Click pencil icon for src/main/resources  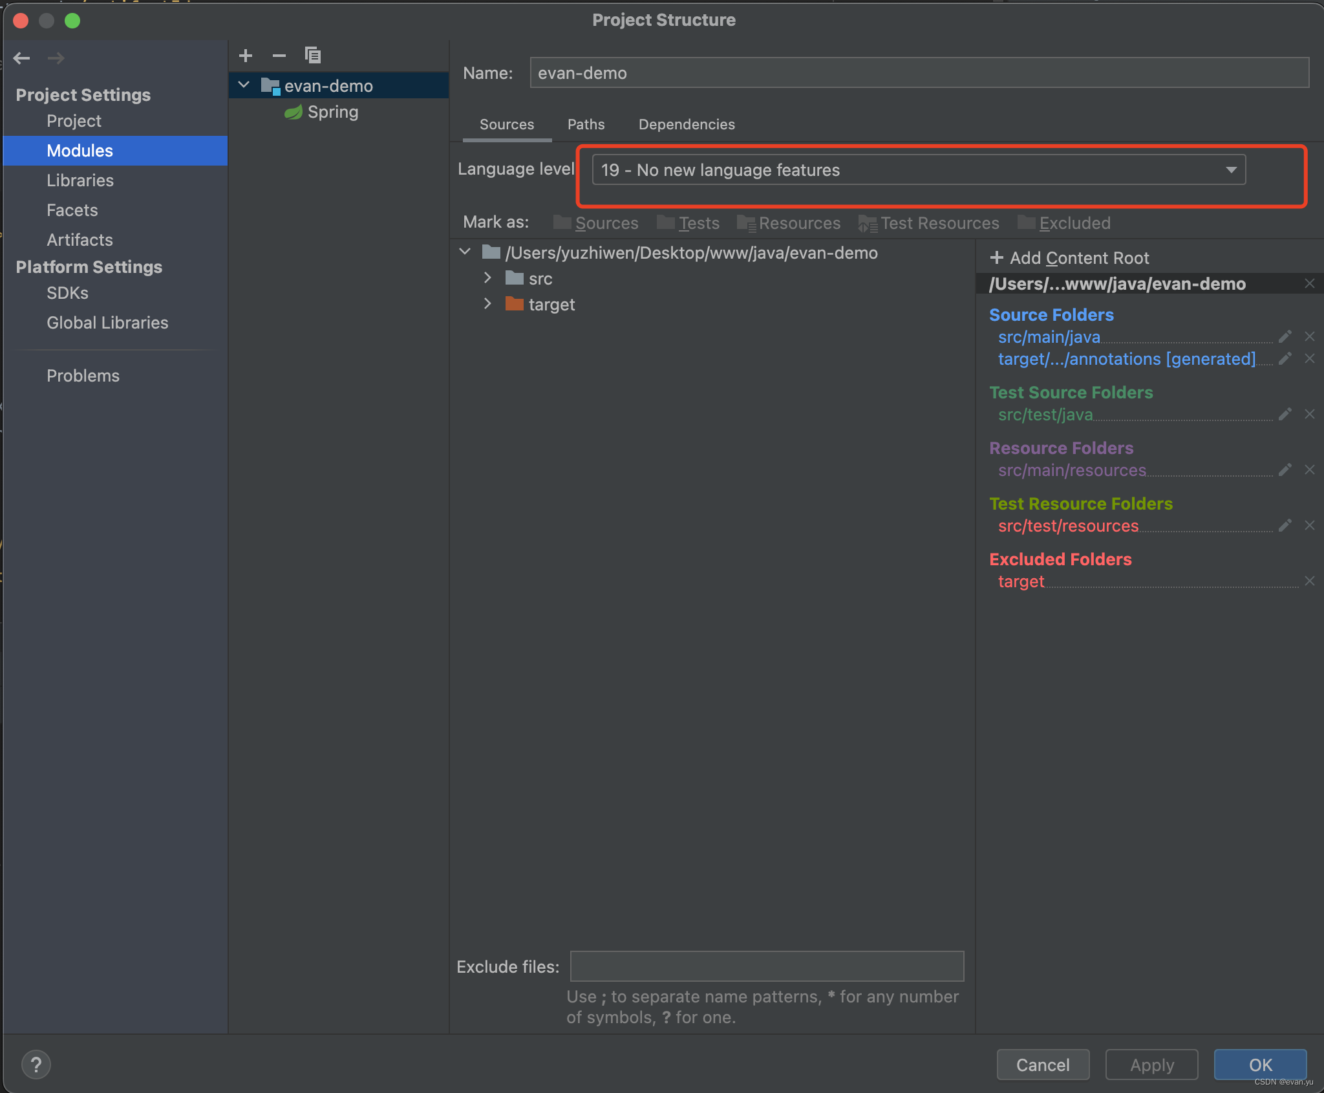[x=1285, y=470]
